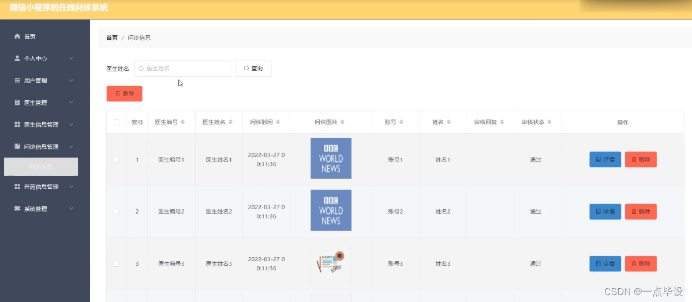Sort by 姓名 column arrows

[448, 122]
